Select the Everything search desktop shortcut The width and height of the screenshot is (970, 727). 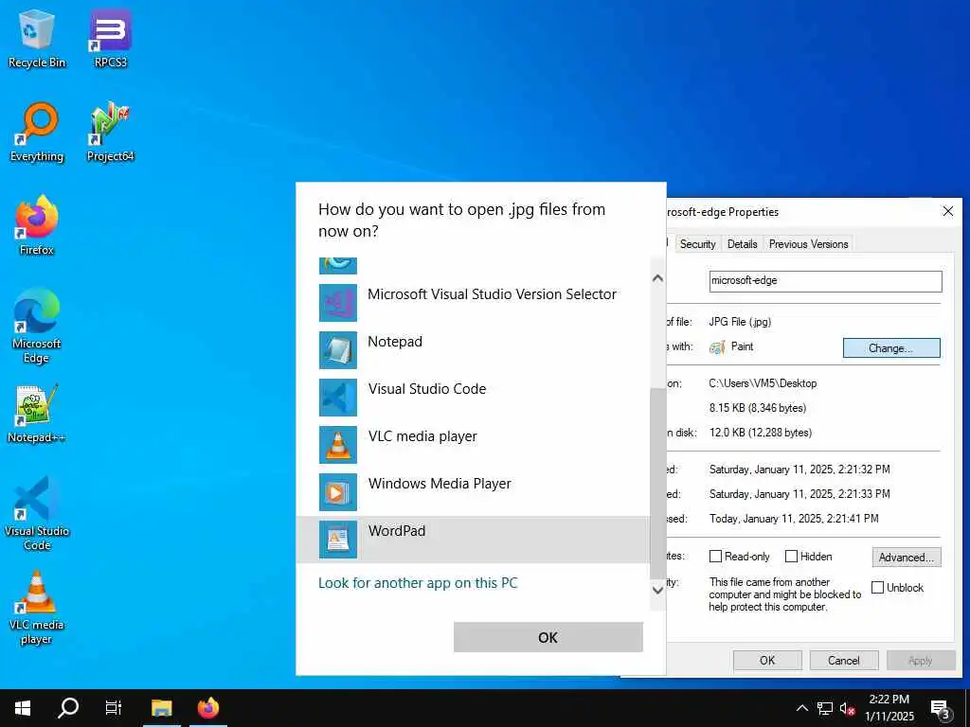click(37, 133)
